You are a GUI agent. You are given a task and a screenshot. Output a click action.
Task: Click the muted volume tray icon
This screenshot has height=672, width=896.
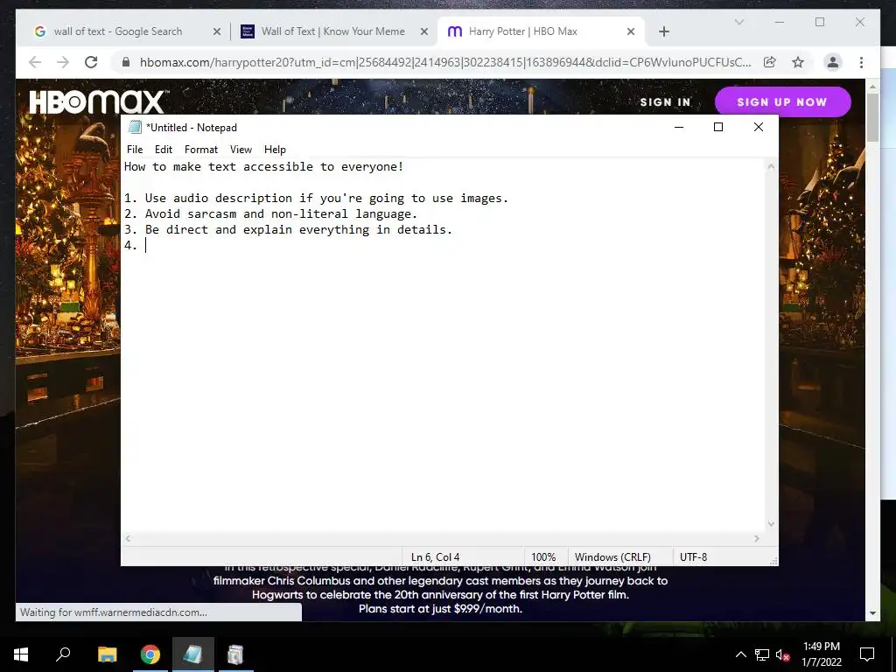[x=782, y=654]
